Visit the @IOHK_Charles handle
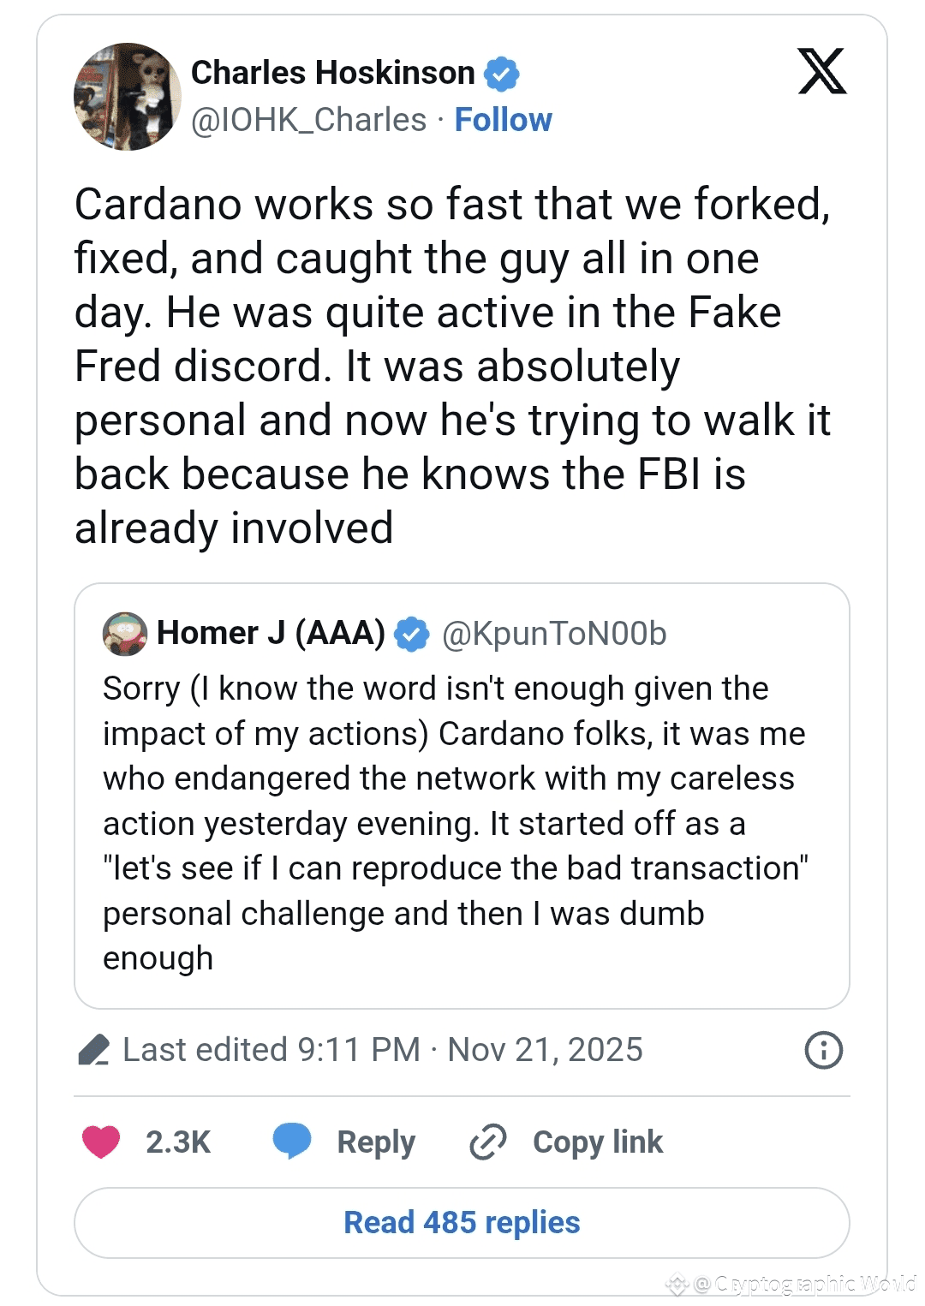Image resolution: width=925 pixels, height=1306 pixels. [x=308, y=120]
